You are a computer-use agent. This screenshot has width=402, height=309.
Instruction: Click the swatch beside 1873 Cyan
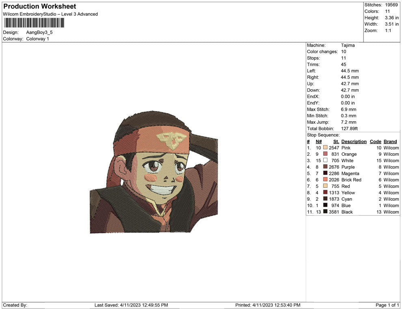coord(325,199)
